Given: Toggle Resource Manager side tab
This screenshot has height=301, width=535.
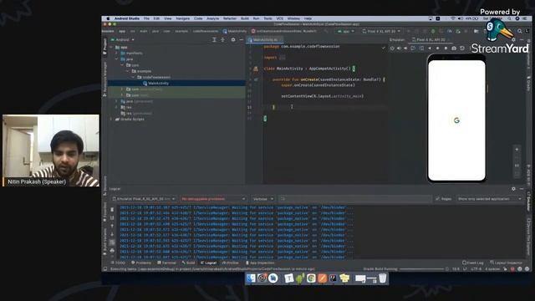Looking at the screenshot, I should (x=104, y=79).
